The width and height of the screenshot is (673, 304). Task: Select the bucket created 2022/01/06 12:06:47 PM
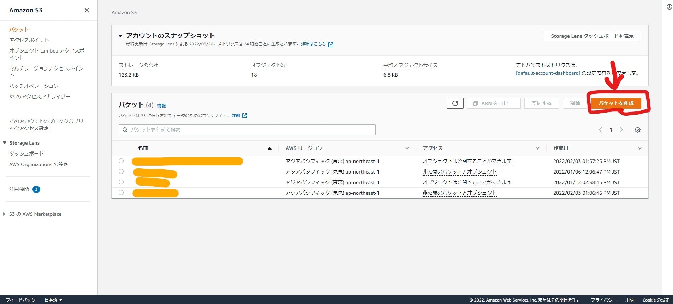pyautogui.click(x=121, y=171)
